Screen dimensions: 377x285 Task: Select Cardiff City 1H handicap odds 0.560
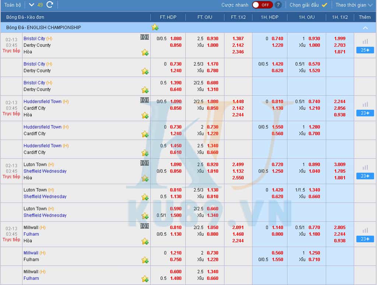(277, 134)
